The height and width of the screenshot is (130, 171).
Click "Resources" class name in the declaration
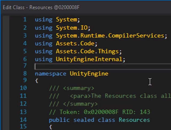click(134, 120)
